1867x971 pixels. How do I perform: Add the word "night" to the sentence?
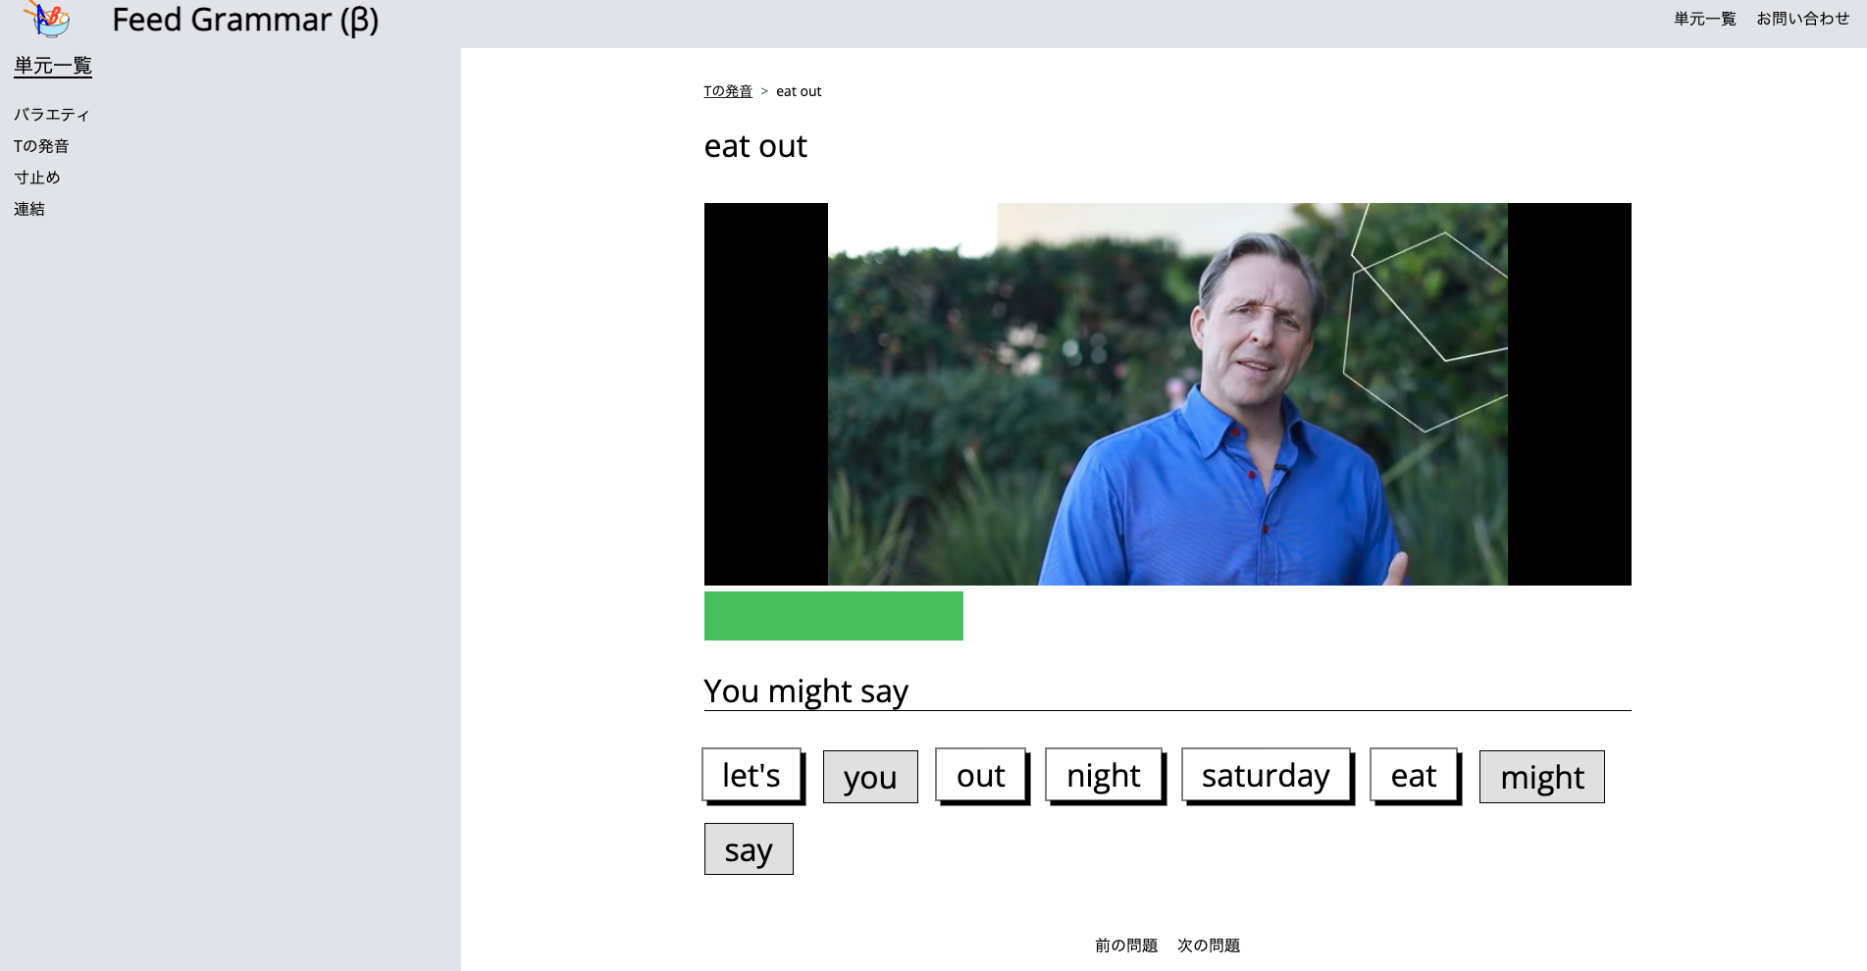pyautogui.click(x=1104, y=775)
